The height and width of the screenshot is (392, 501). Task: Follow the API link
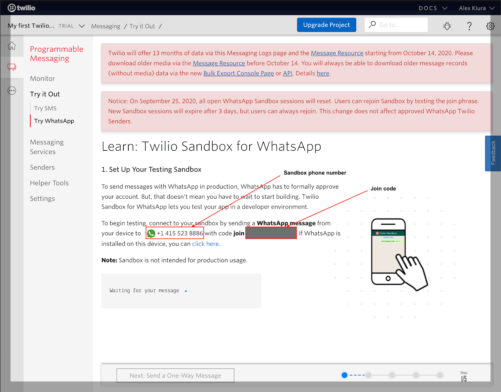pos(287,73)
